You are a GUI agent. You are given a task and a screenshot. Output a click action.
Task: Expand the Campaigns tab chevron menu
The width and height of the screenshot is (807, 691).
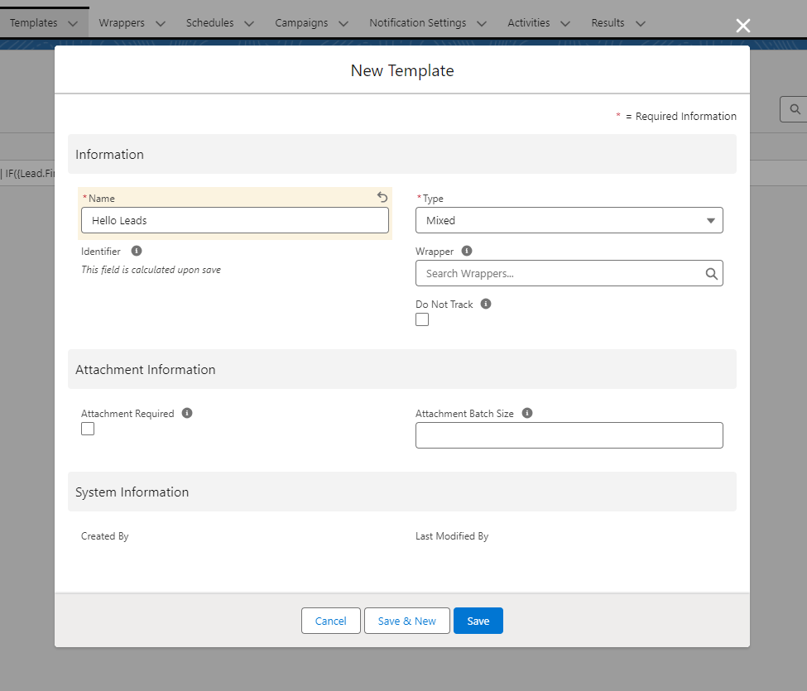tap(343, 24)
